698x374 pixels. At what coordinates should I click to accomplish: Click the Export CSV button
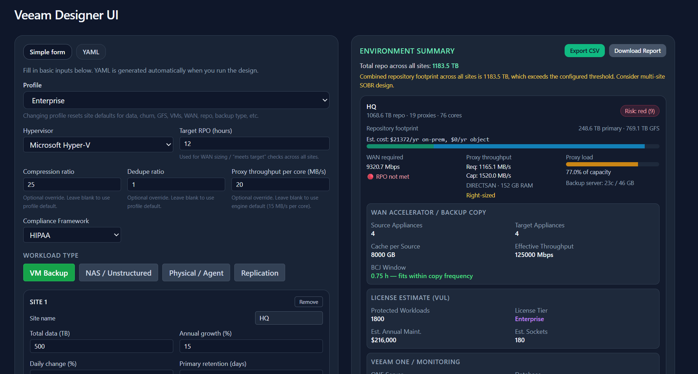pos(584,51)
